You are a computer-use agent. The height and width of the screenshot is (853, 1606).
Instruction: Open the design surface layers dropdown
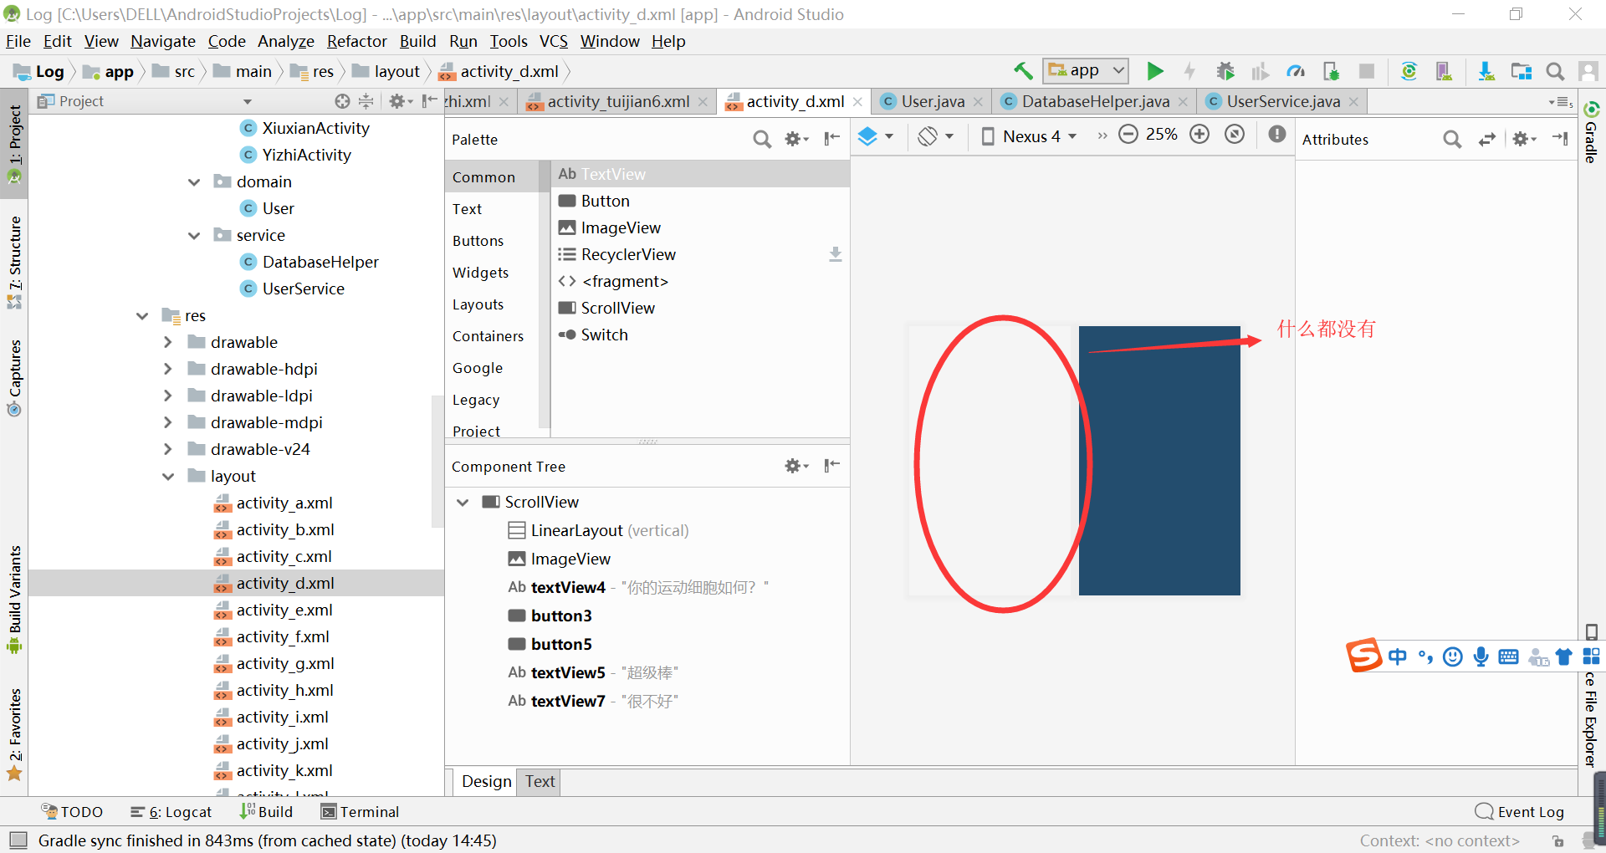[876, 135]
